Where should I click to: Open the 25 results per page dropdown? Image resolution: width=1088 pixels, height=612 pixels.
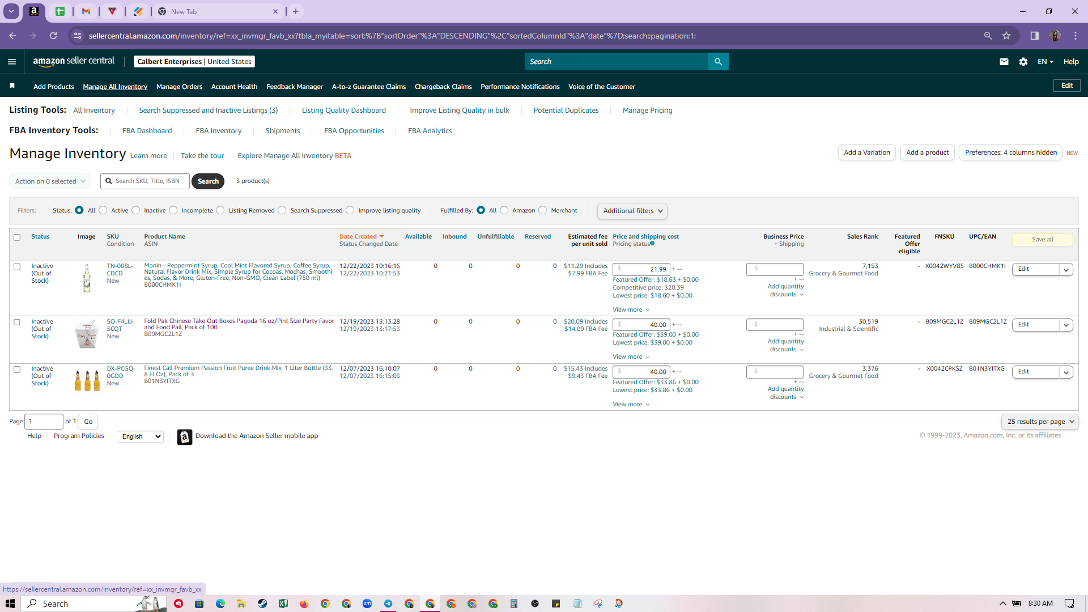(x=1040, y=422)
